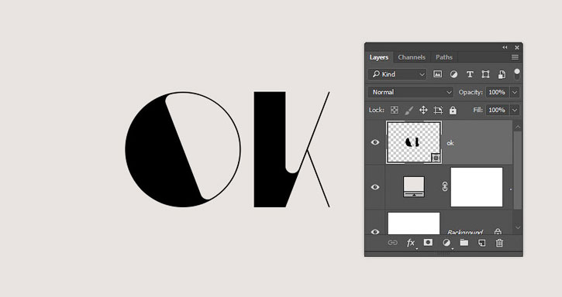
Task: Filter for adjustment layers
Action: coord(453,74)
